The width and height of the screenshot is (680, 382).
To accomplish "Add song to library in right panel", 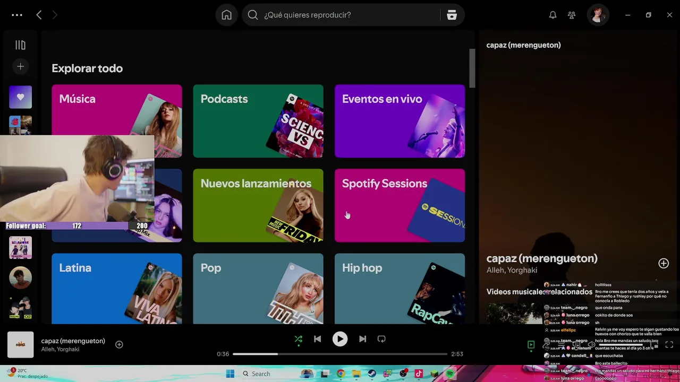I will point(664,263).
